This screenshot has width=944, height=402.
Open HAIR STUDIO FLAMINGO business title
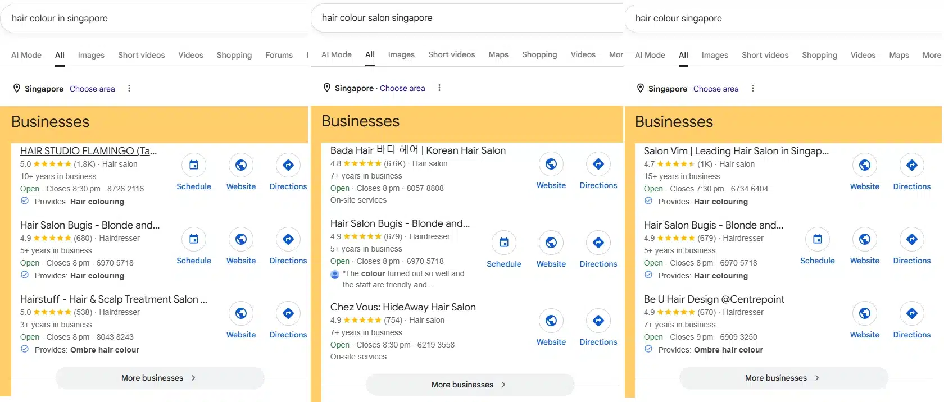click(89, 150)
